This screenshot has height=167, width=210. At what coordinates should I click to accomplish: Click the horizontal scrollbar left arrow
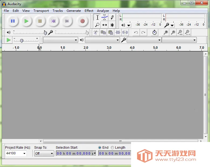(41, 141)
